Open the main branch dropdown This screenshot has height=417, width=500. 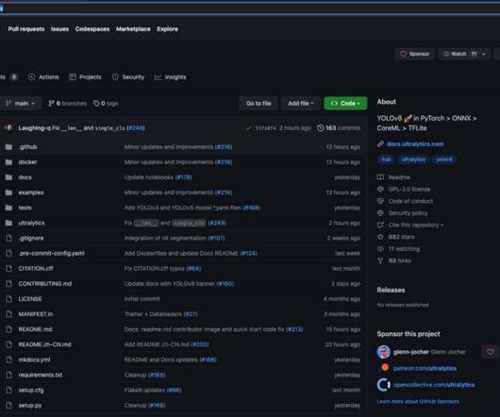pos(21,103)
